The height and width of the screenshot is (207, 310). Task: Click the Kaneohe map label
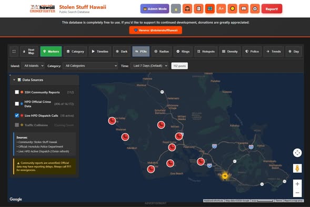coord(243,143)
